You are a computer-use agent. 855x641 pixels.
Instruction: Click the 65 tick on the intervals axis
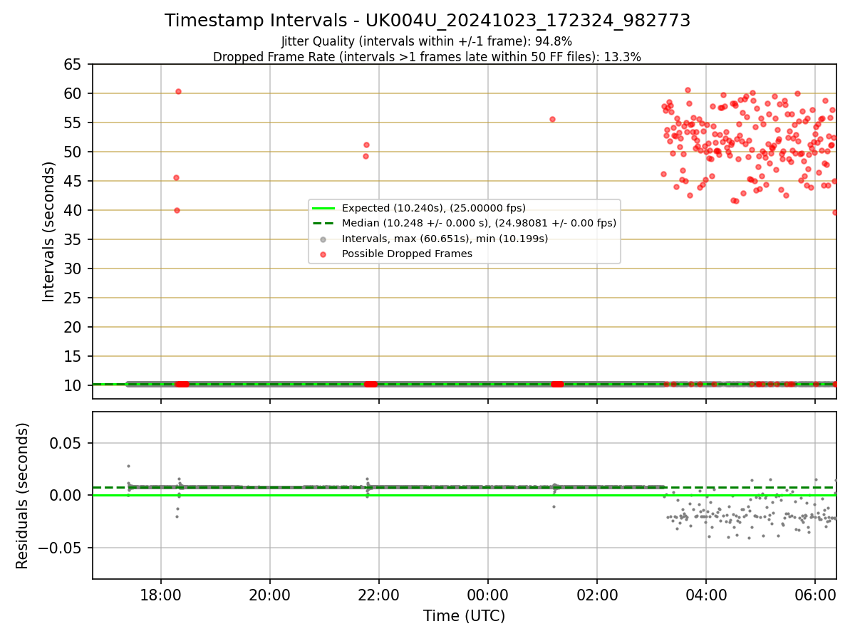pos(73,64)
